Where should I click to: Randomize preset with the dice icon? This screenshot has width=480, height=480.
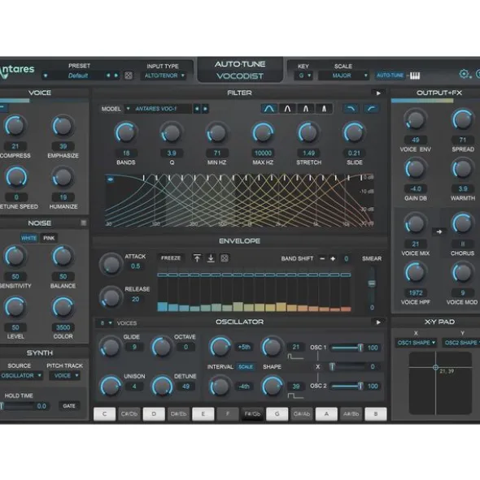pos(129,76)
